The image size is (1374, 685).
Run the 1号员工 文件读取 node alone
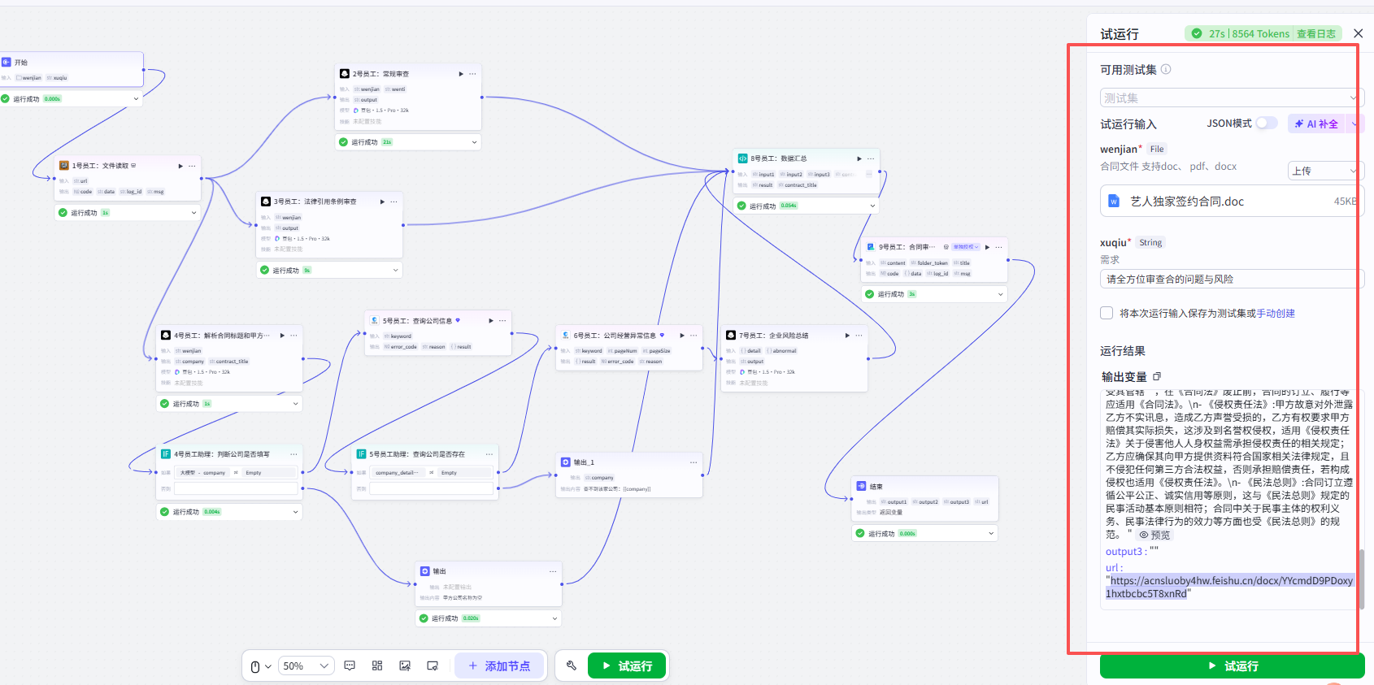pos(180,166)
